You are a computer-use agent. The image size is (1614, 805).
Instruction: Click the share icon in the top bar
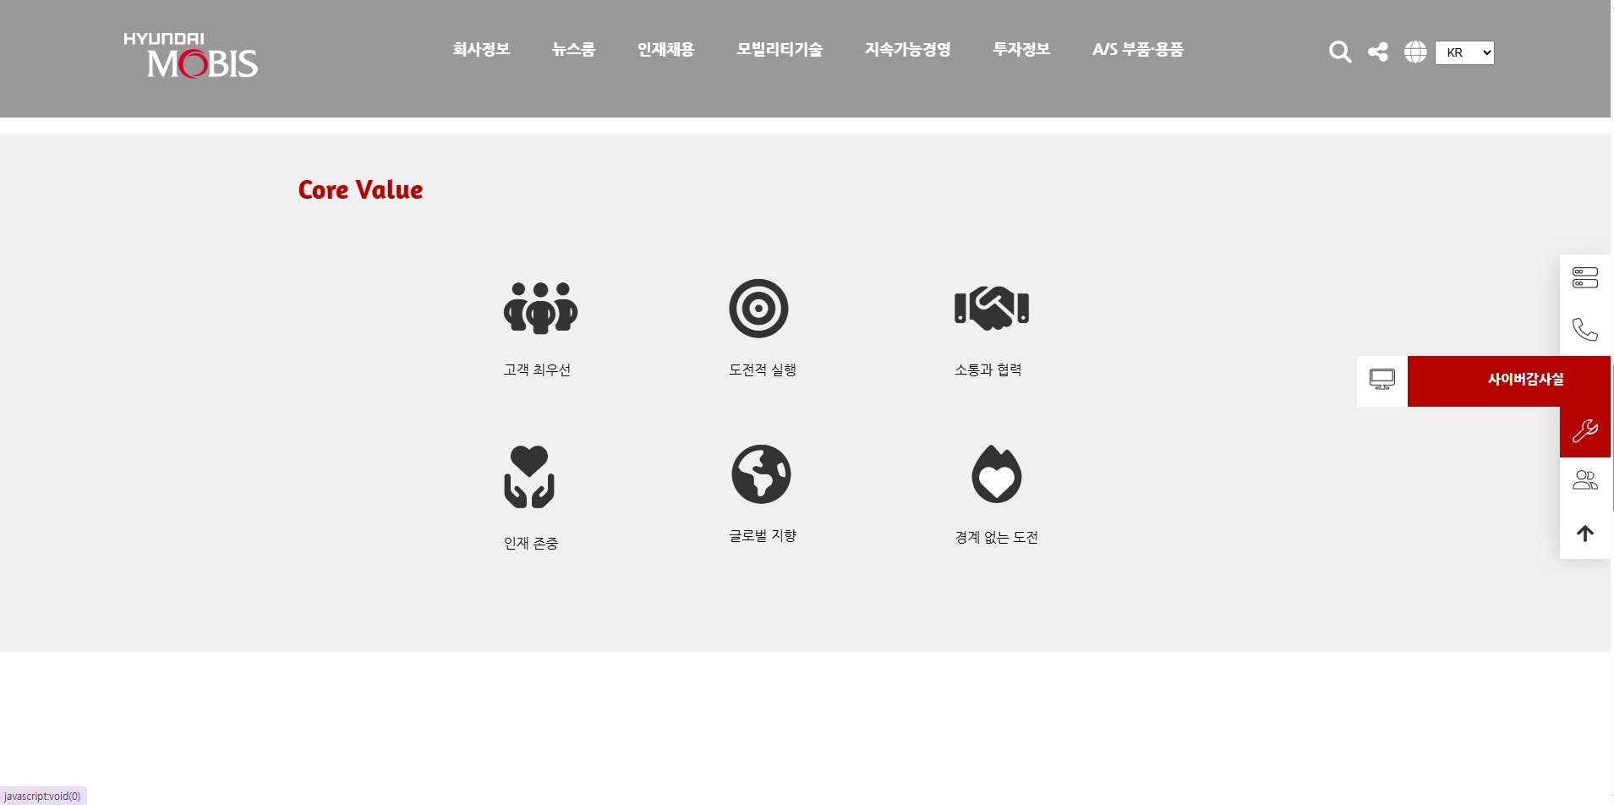pyautogui.click(x=1378, y=52)
